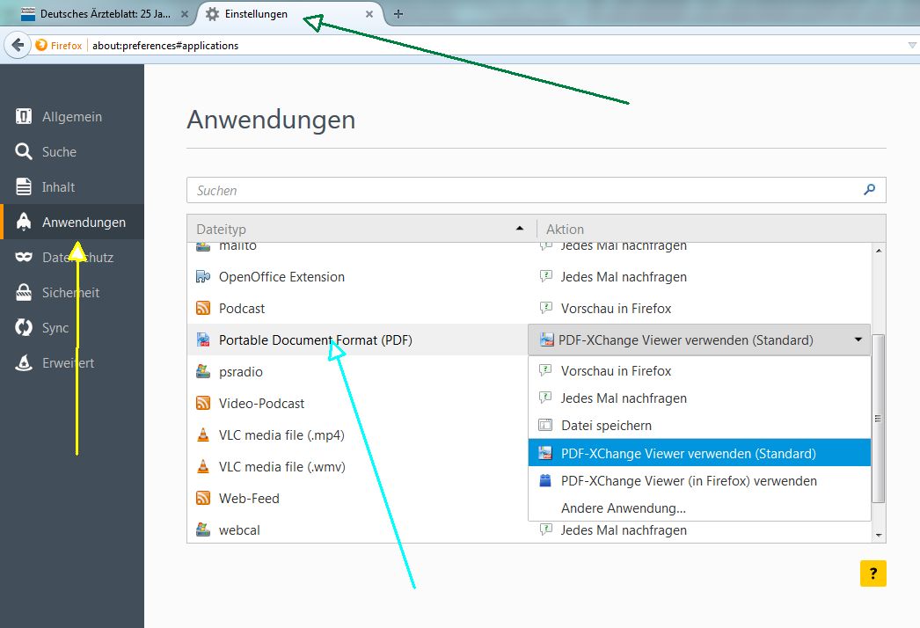Screen dimensions: 920x628
Task: Click the Suchen search input field
Action: (537, 190)
